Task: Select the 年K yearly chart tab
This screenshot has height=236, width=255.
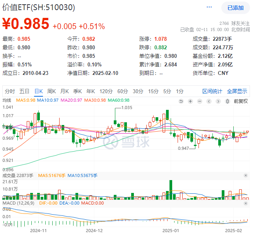Action: pyautogui.click(x=91, y=91)
